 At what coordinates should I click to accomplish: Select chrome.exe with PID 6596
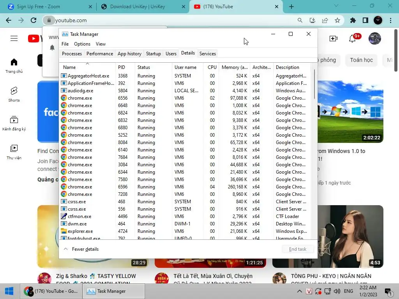coord(185,187)
